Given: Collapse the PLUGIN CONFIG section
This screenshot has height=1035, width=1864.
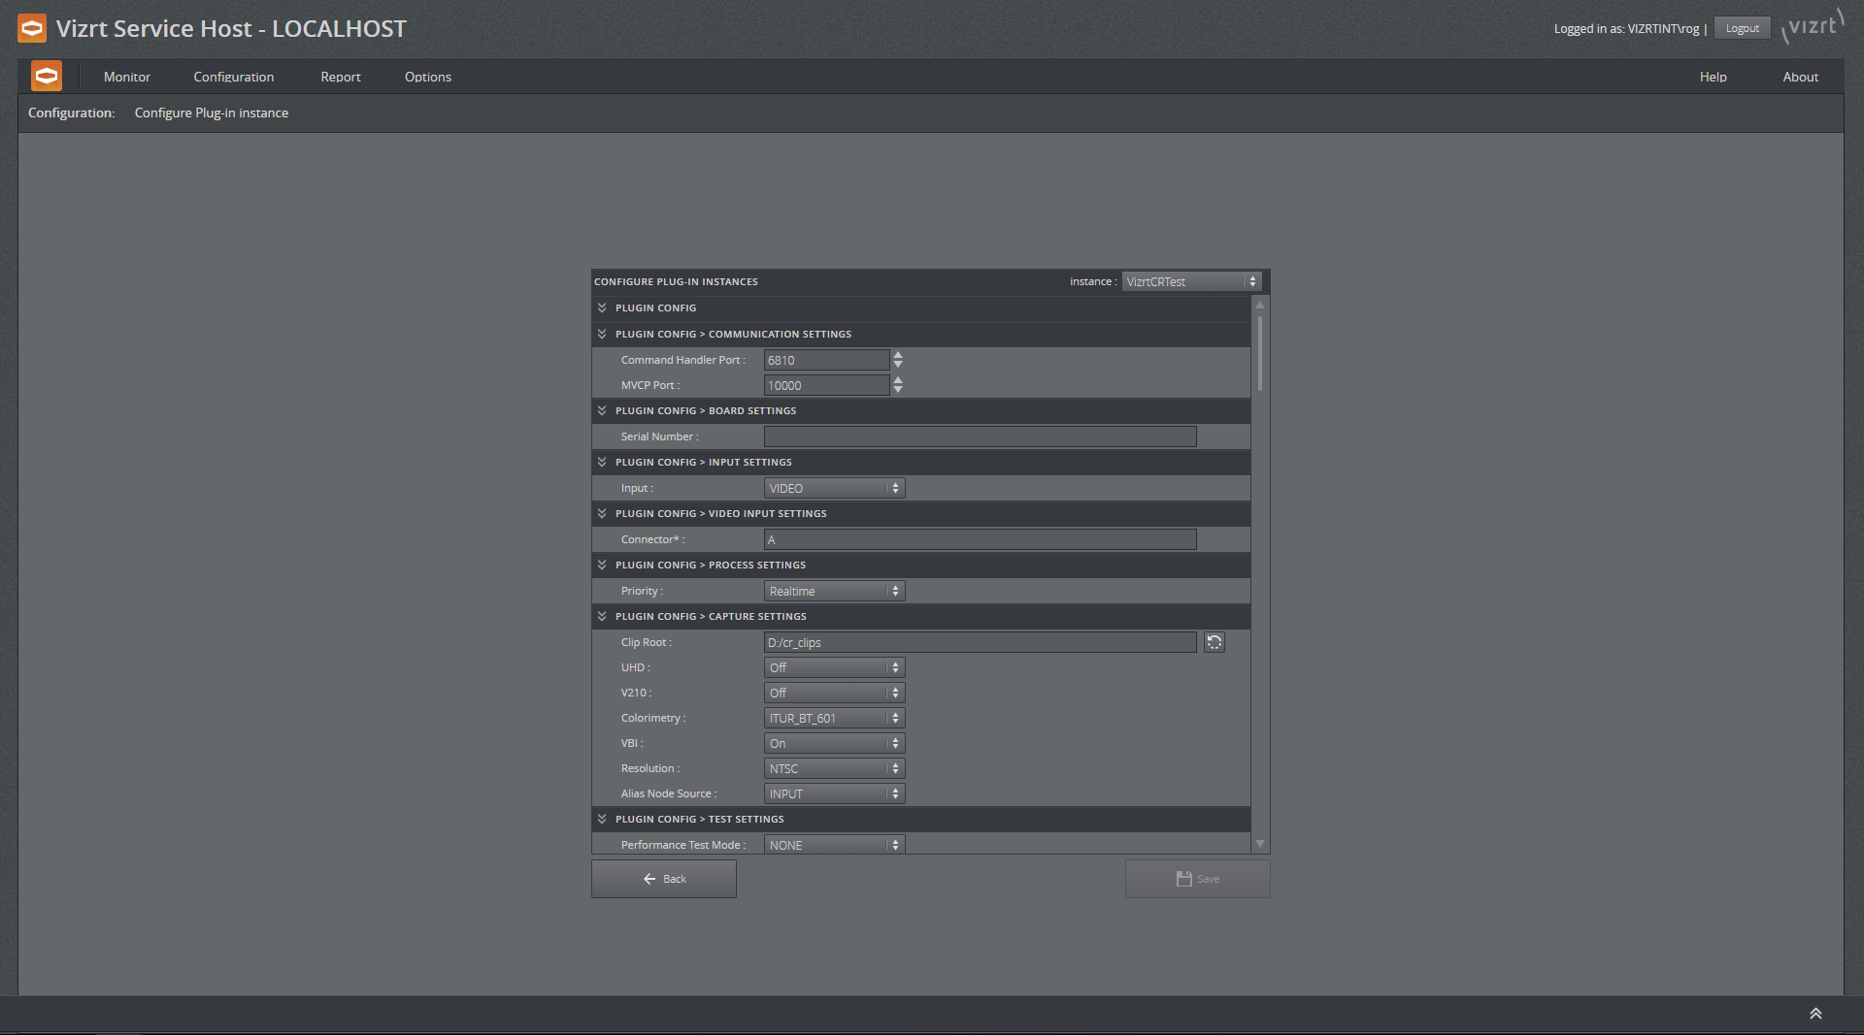Looking at the screenshot, I should point(602,307).
